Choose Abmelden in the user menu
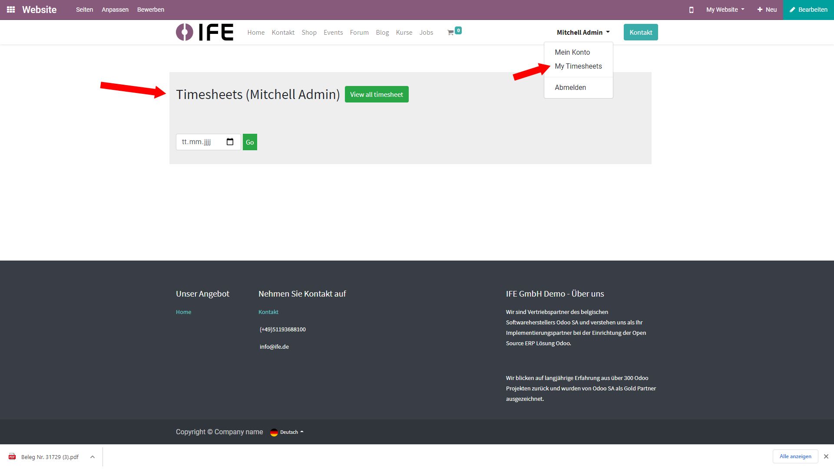The image size is (834, 469). coord(570,88)
